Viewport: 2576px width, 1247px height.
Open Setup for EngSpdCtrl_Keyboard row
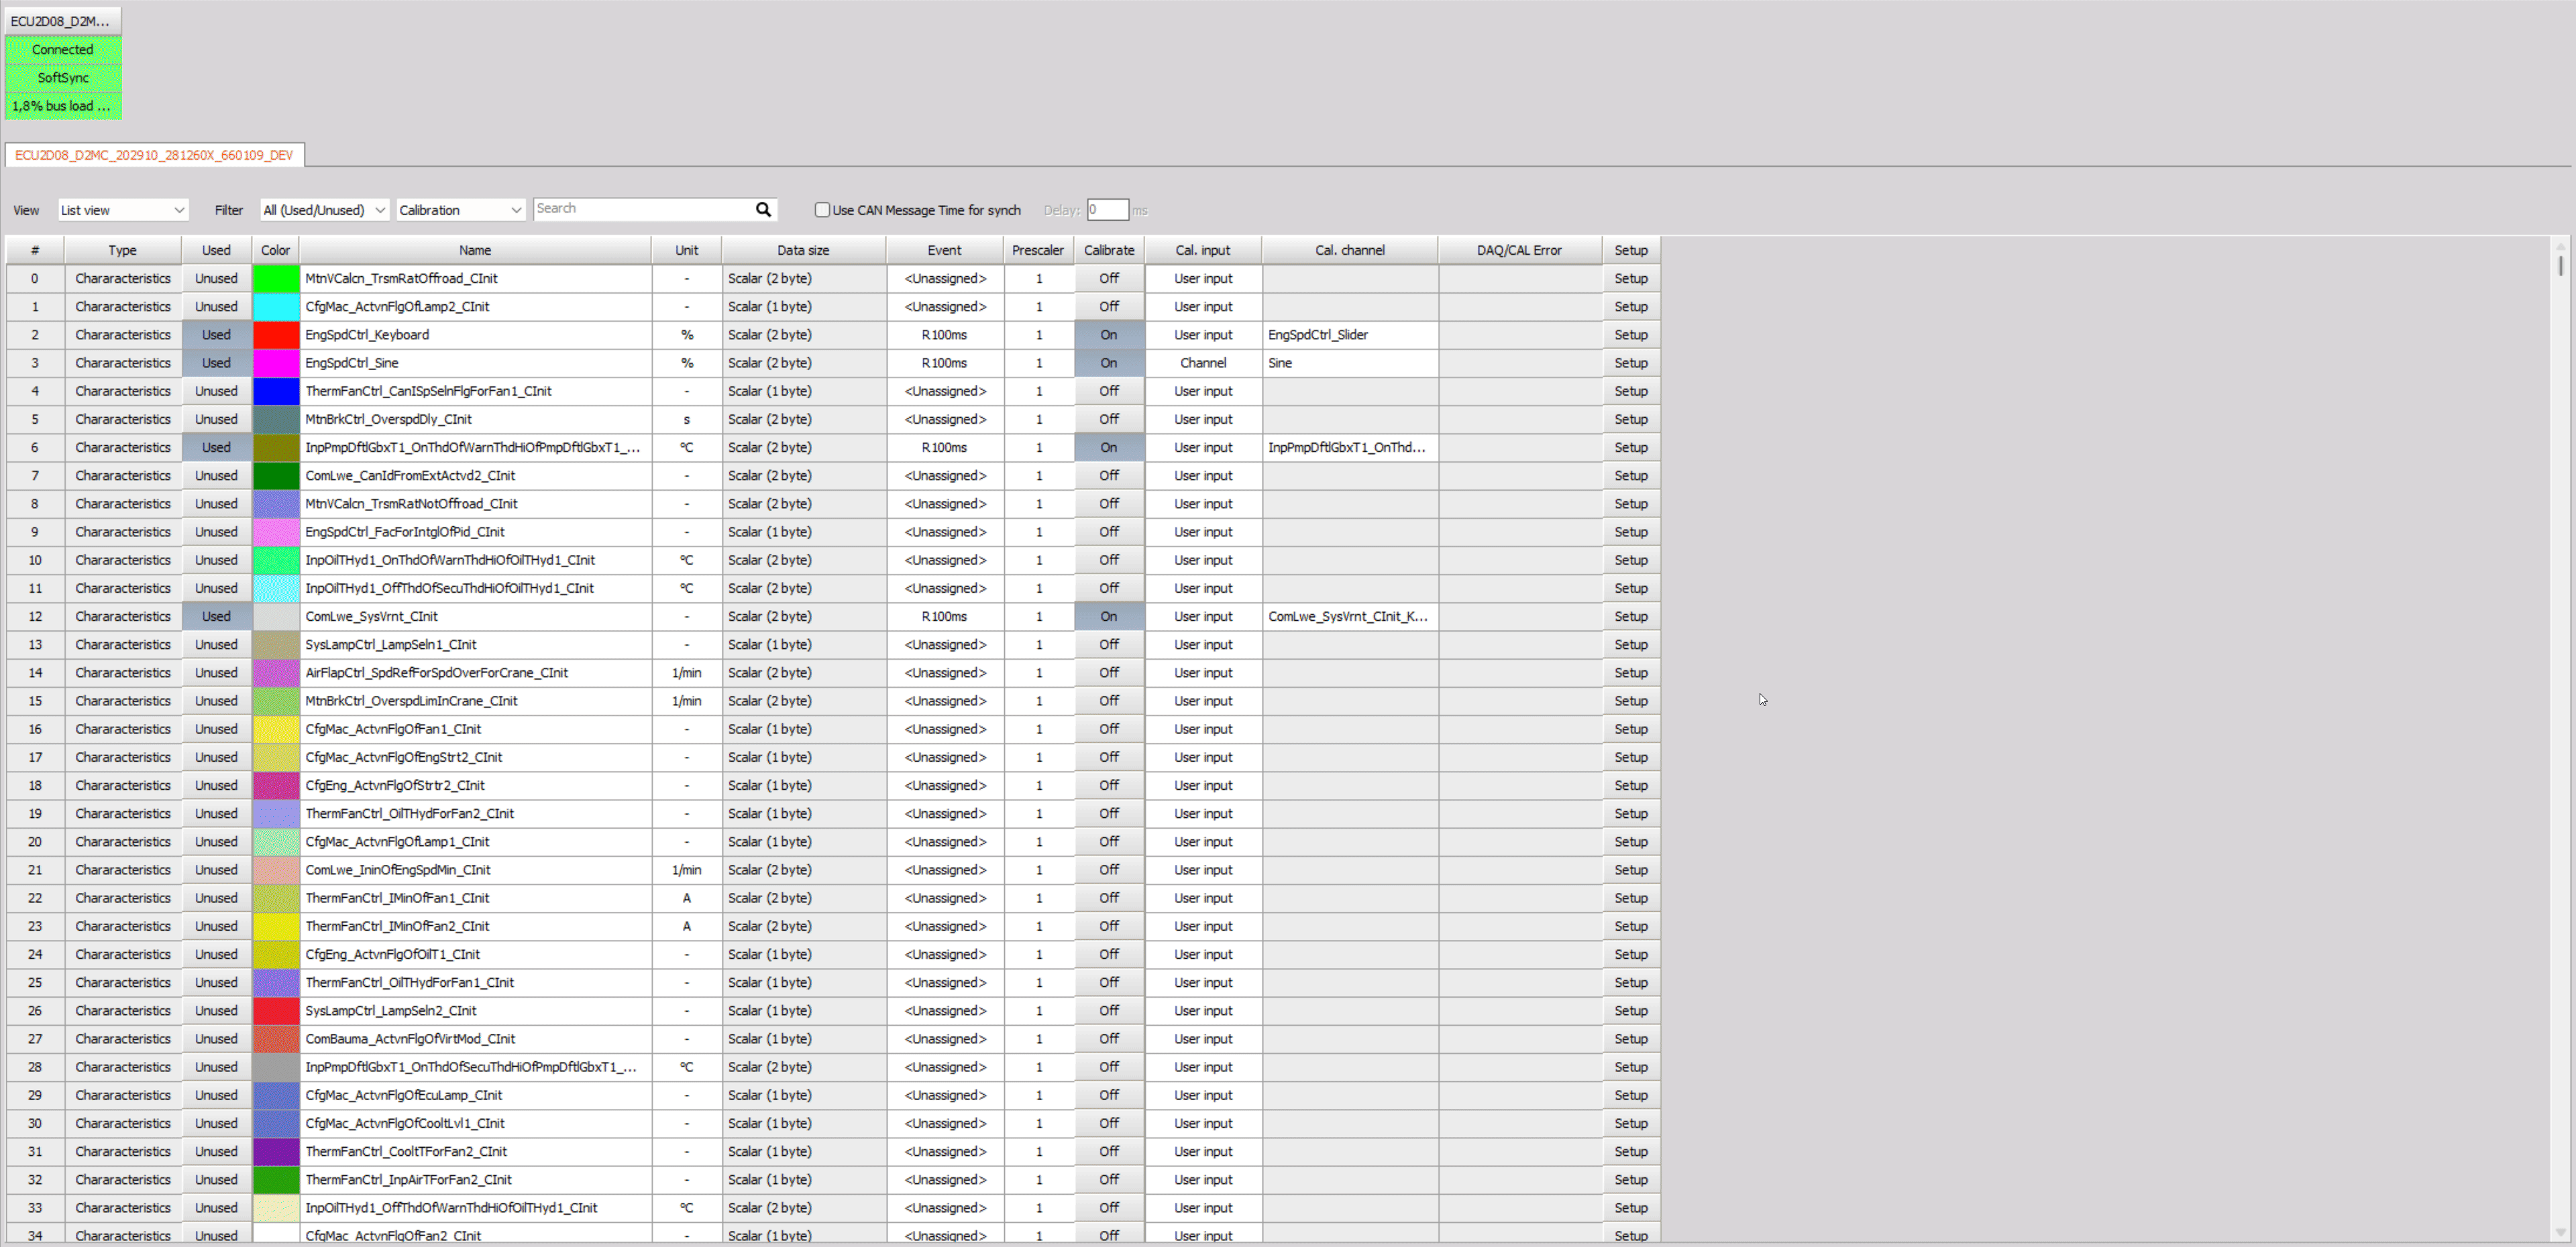pos(1630,335)
